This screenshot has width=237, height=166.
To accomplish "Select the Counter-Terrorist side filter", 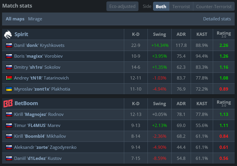I will 214,6.
